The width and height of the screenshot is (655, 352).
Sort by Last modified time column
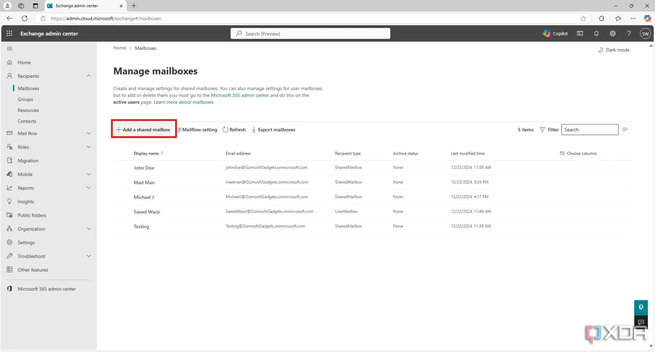tap(468, 154)
